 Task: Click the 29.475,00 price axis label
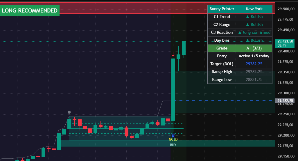286,20
